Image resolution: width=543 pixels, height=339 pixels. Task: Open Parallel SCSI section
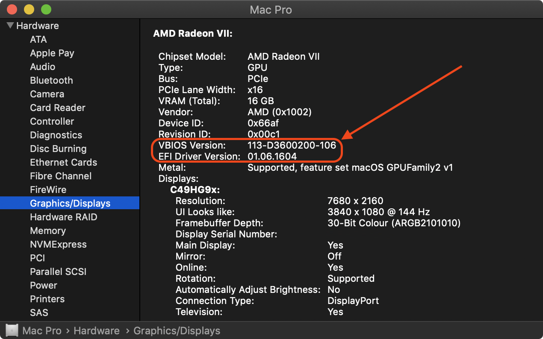tap(58, 272)
